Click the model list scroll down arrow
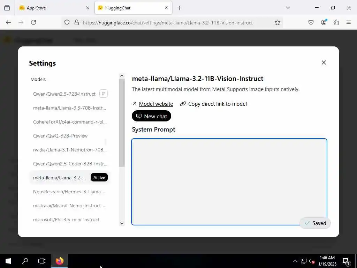 tap(122, 223)
